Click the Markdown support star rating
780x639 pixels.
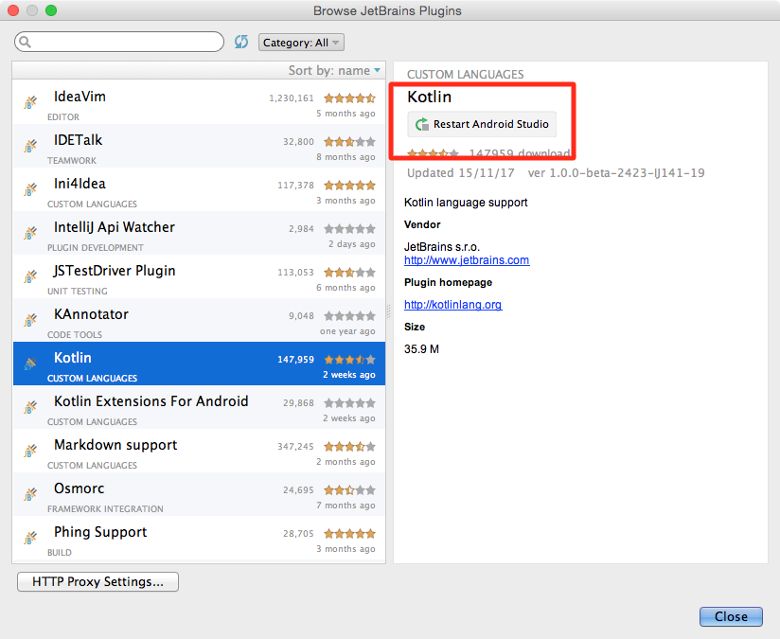(x=349, y=447)
